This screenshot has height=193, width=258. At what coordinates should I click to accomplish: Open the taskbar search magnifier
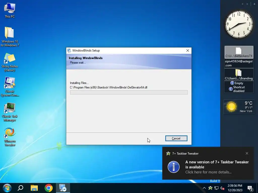click(x=20, y=188)
